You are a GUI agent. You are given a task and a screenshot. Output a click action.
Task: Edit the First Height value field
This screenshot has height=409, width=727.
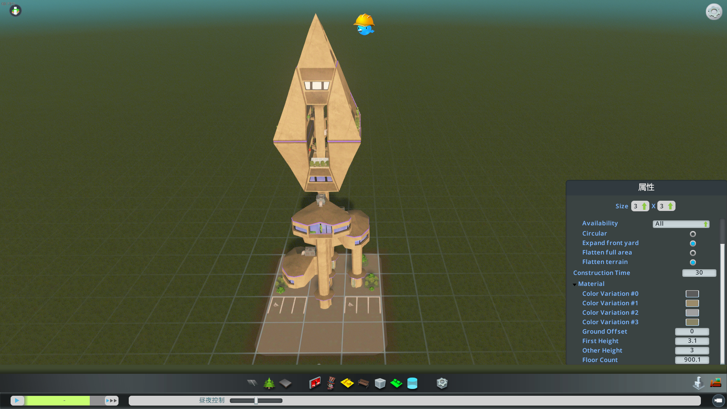(x=692, y=341)
